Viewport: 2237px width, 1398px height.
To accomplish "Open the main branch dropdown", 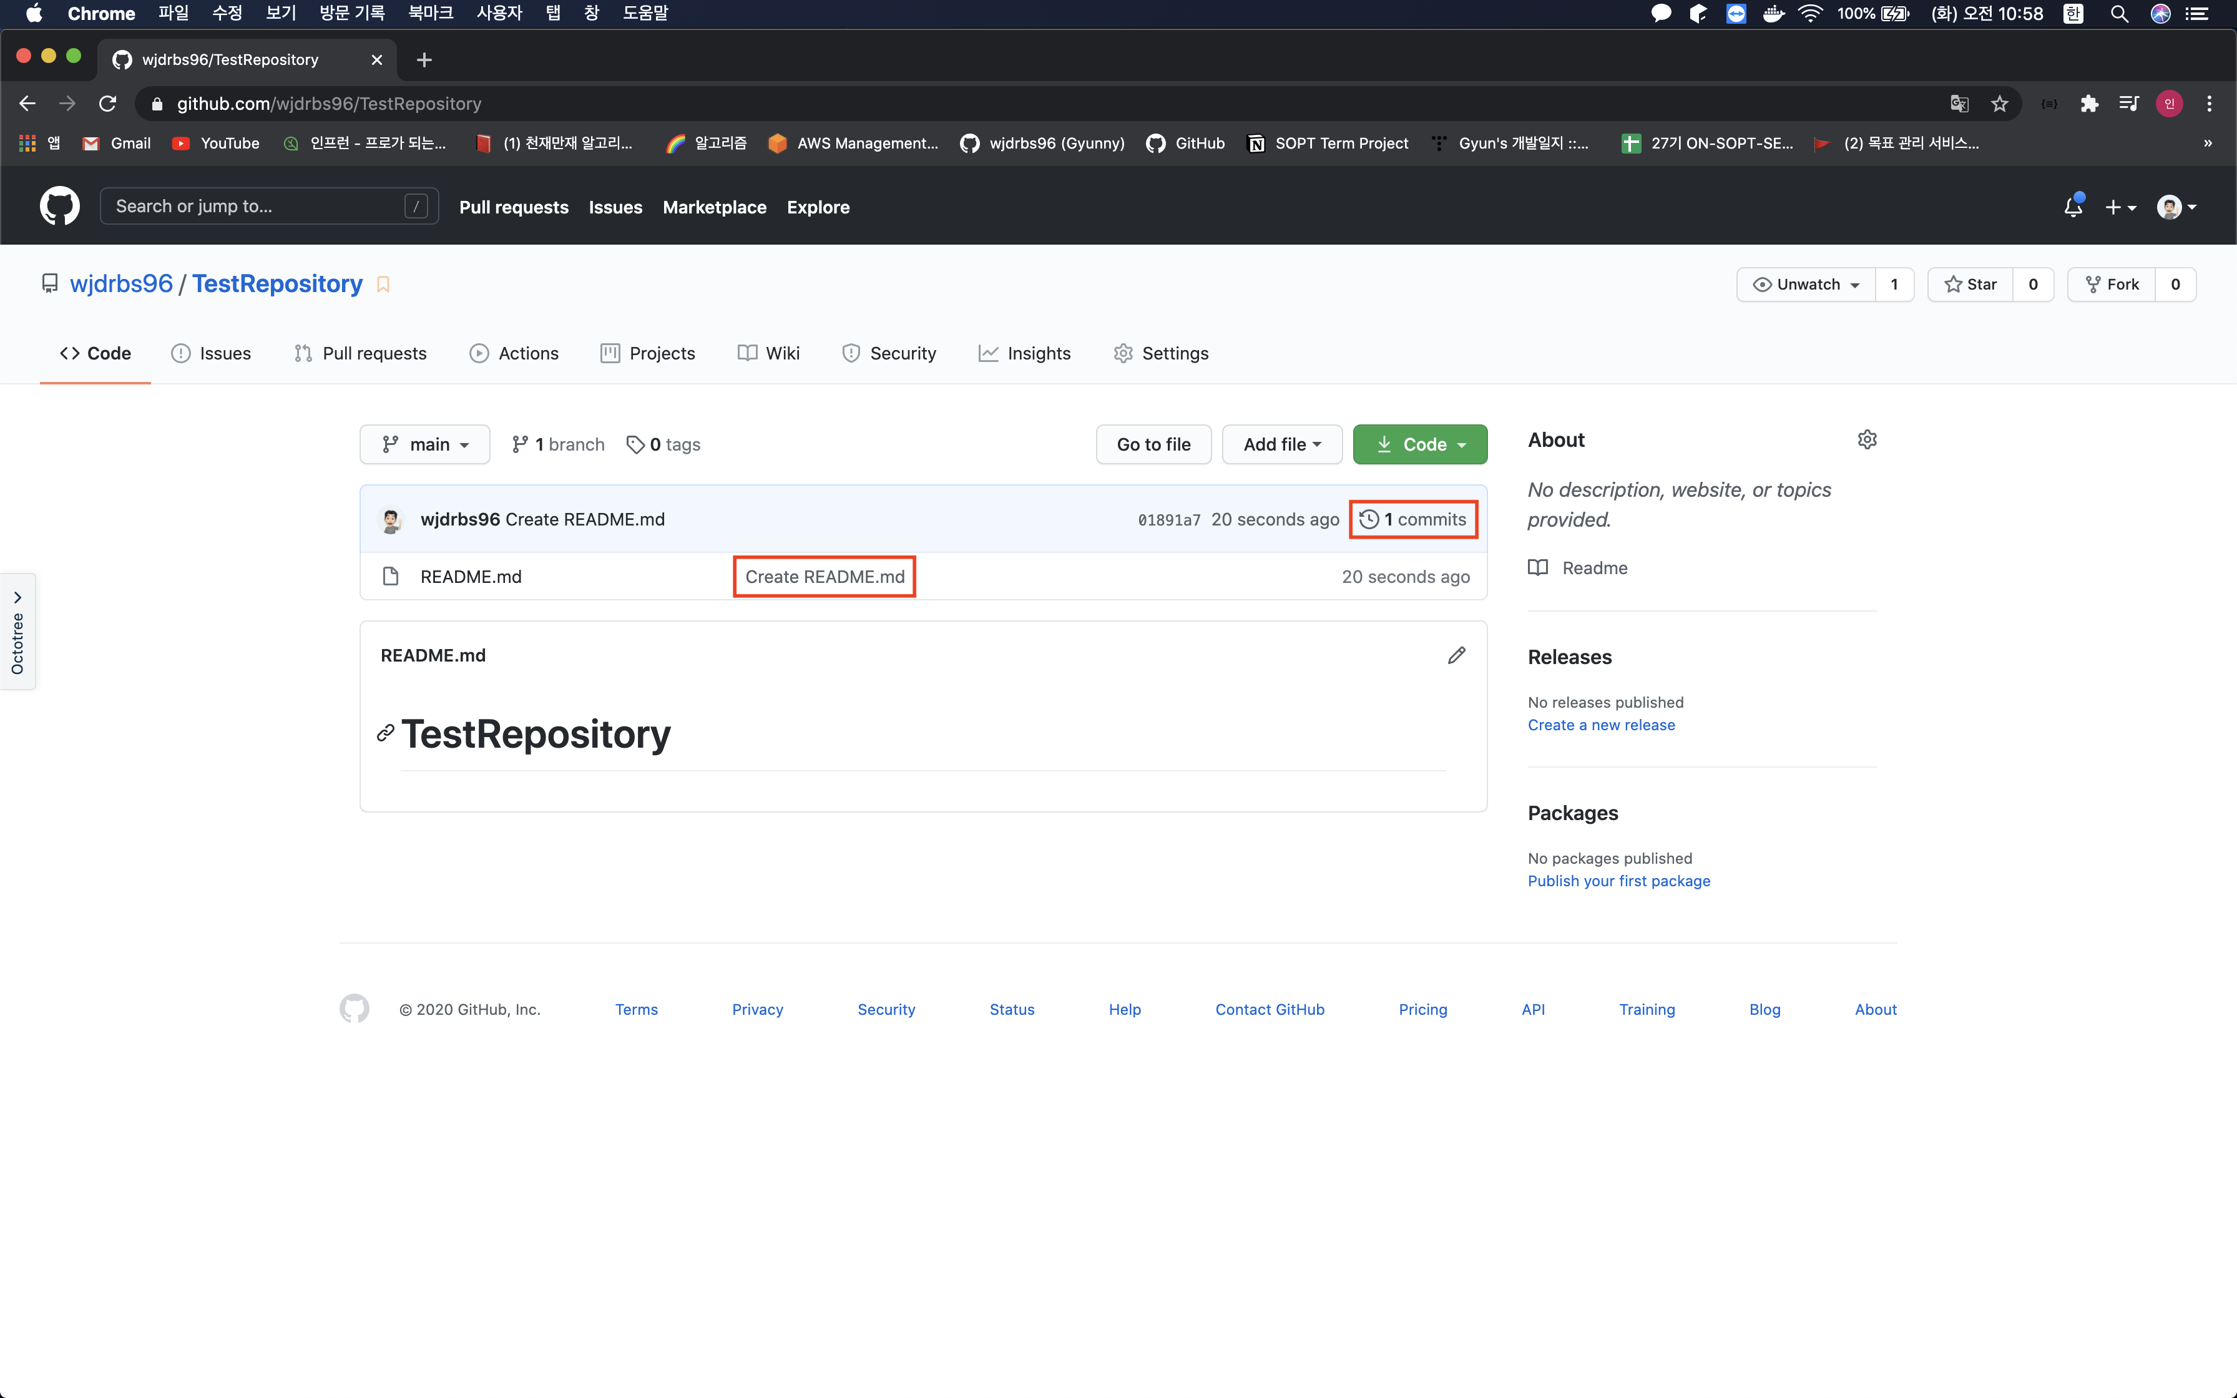I will [x=425, y=445].
